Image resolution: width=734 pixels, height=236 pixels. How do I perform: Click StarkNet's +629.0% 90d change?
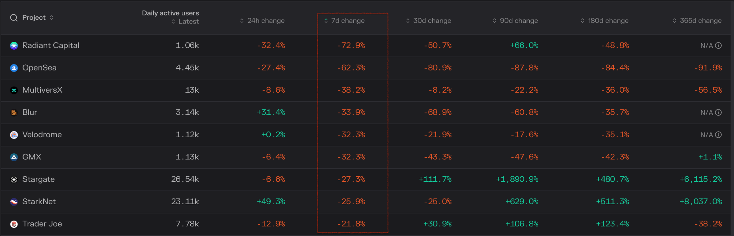pos(522,201)
